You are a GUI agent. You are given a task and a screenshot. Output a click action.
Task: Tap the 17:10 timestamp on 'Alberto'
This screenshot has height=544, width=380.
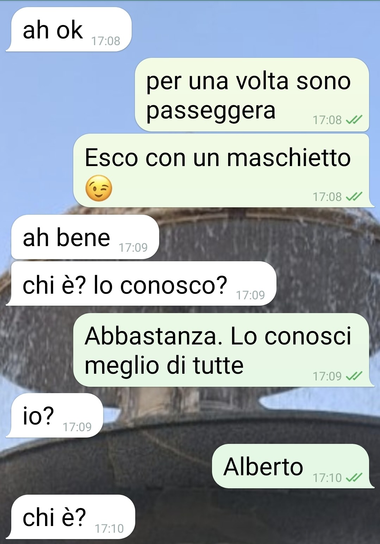point(327,478)
